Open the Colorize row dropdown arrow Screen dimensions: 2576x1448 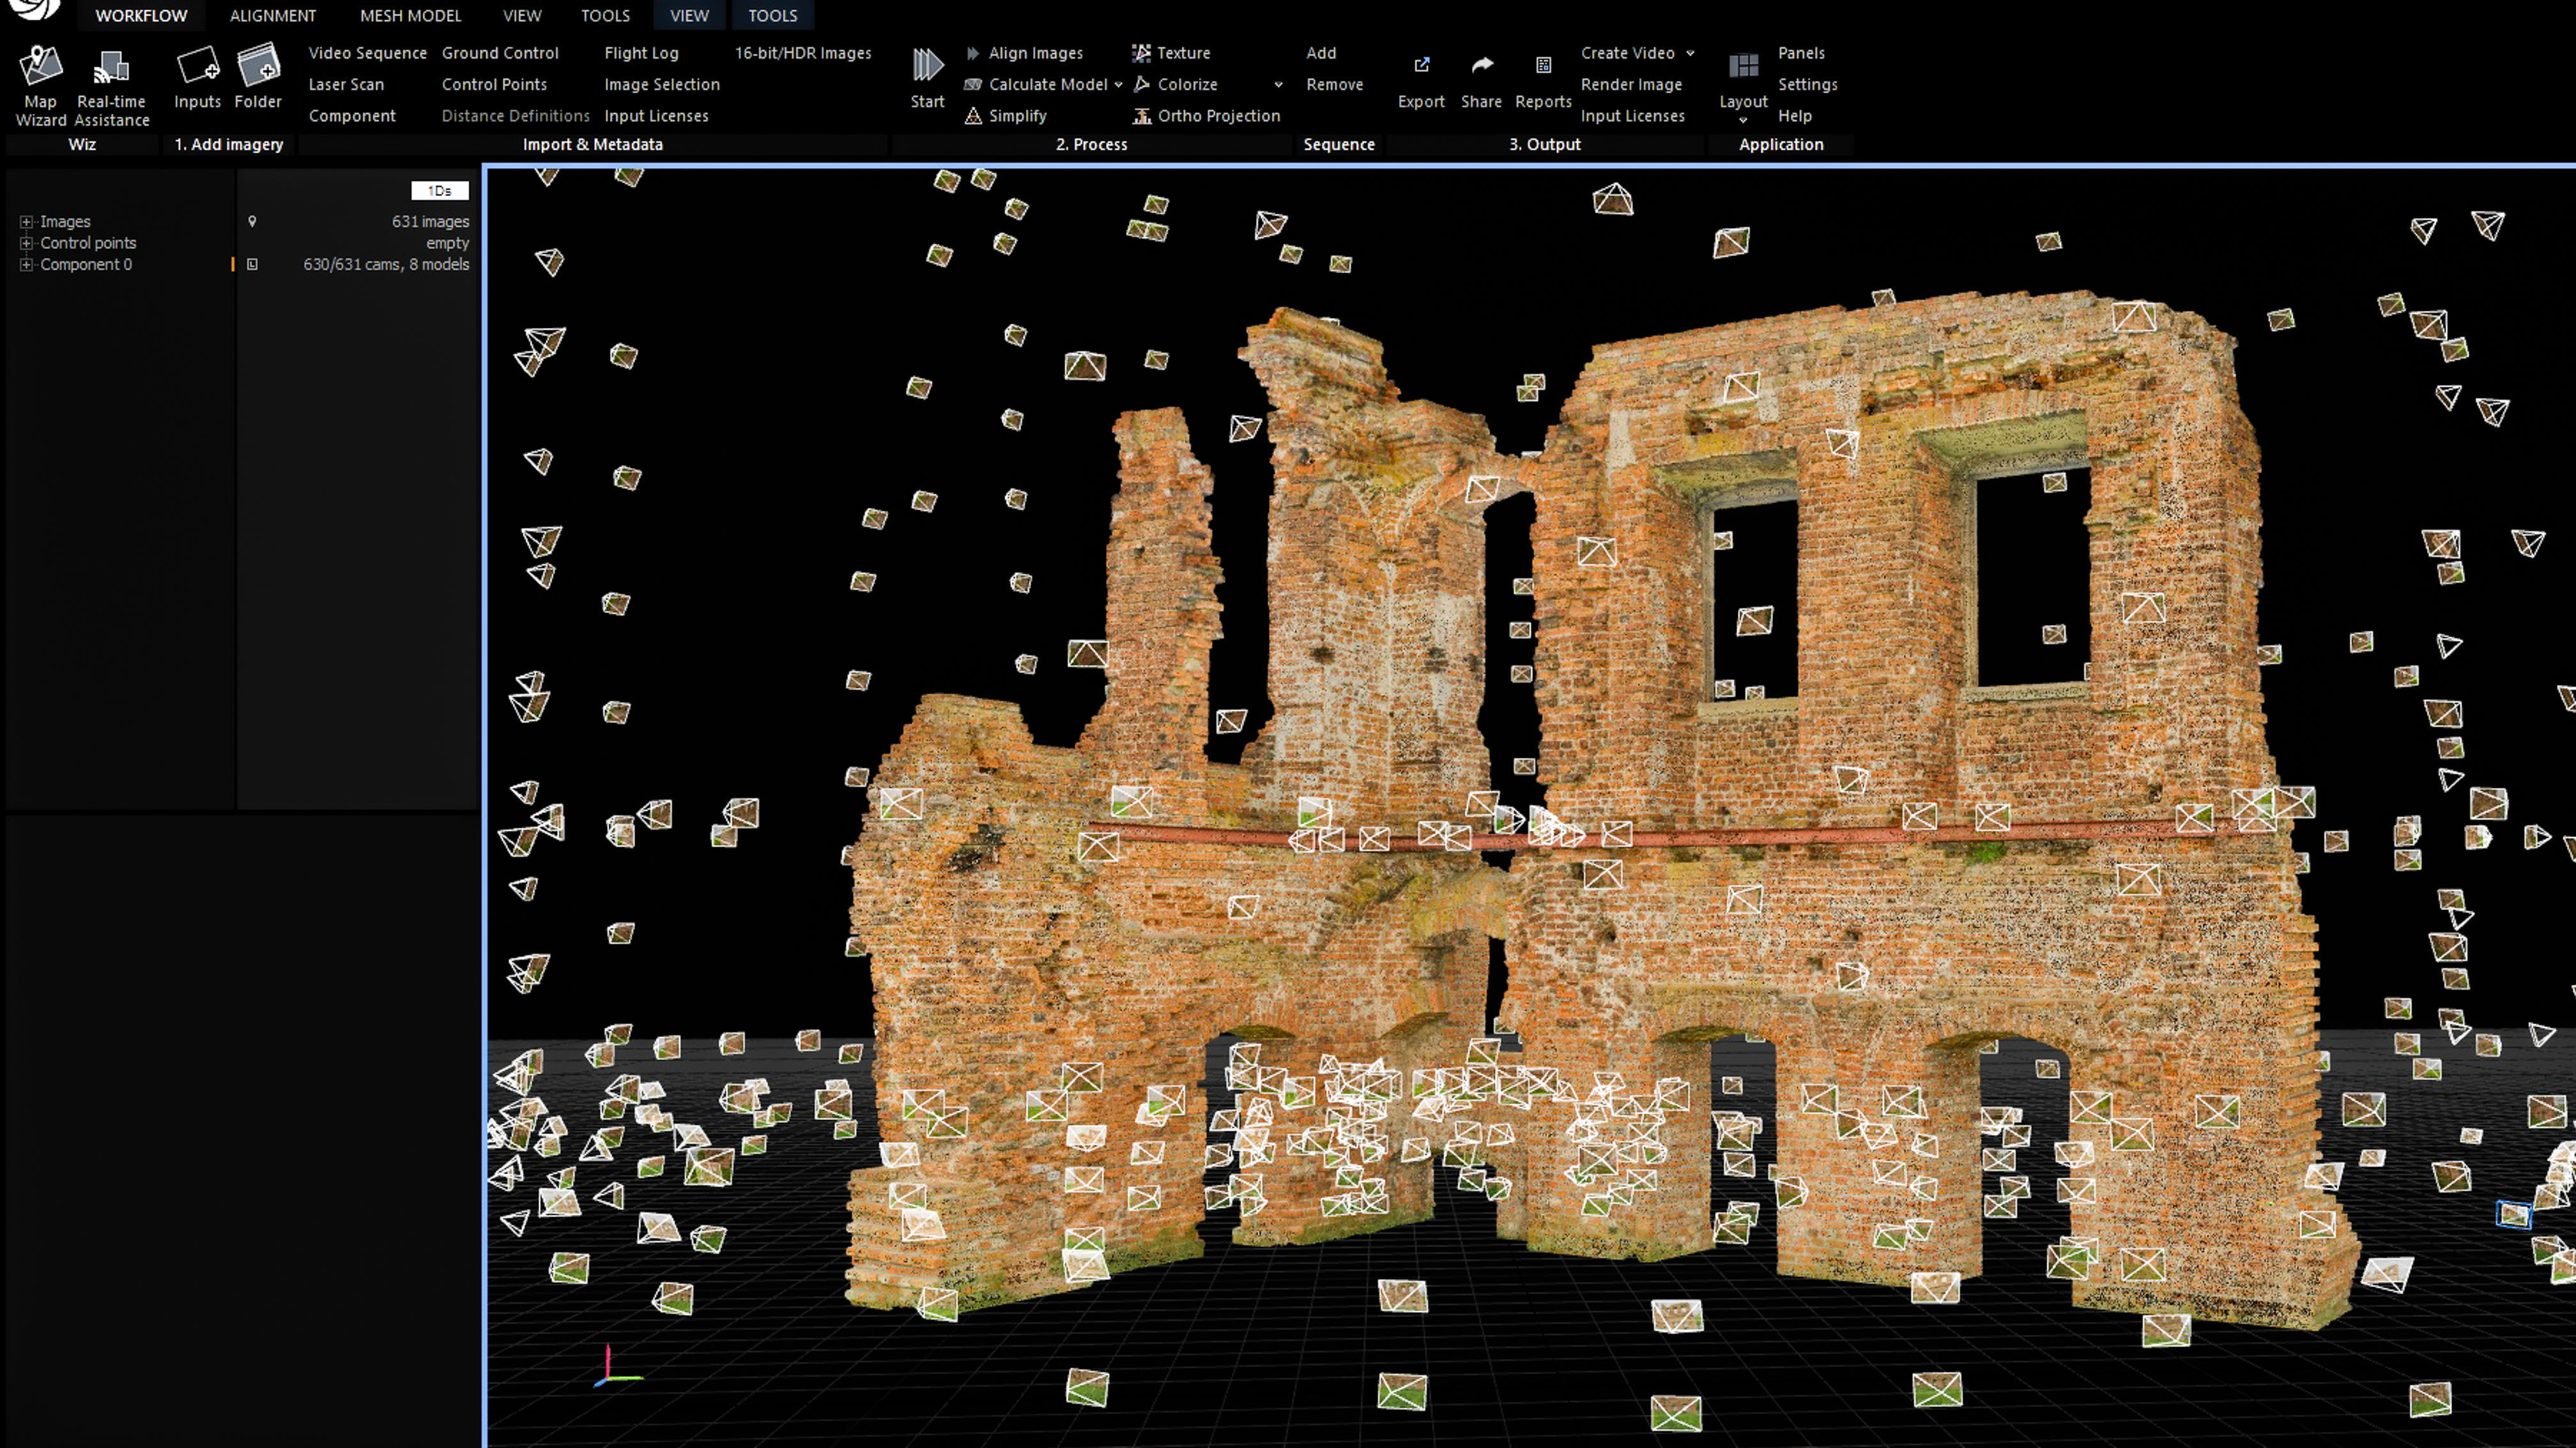1278,85
